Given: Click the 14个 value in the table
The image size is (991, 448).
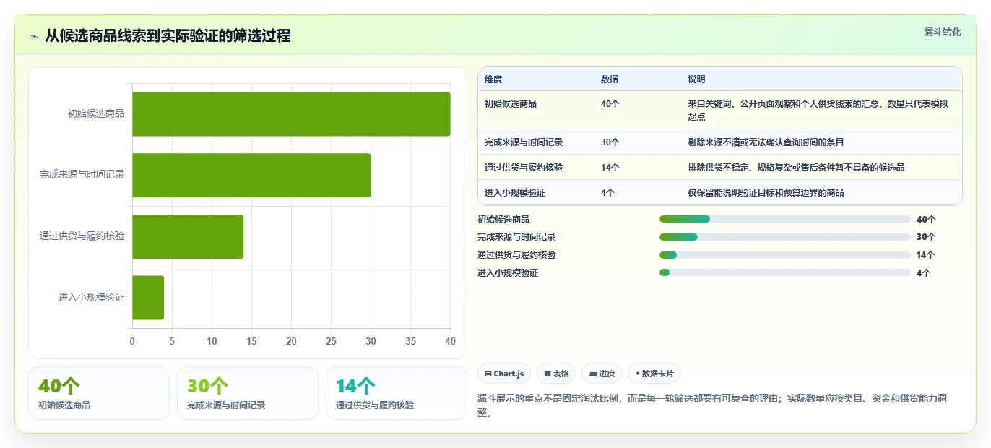Looking at the screenshot, I should tap(610, 168).
